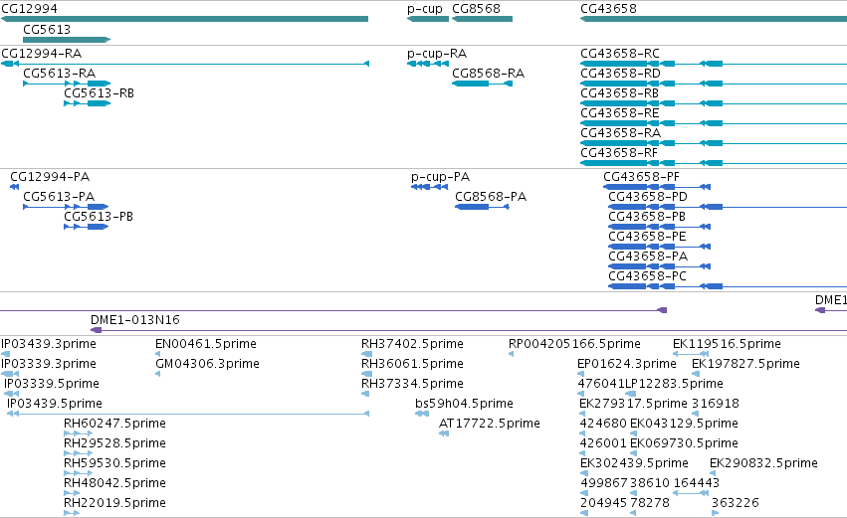This screenshot has height=518, width=847.
Task: Select EST GM04306.3prime label
Action: [x=207, y=364]
